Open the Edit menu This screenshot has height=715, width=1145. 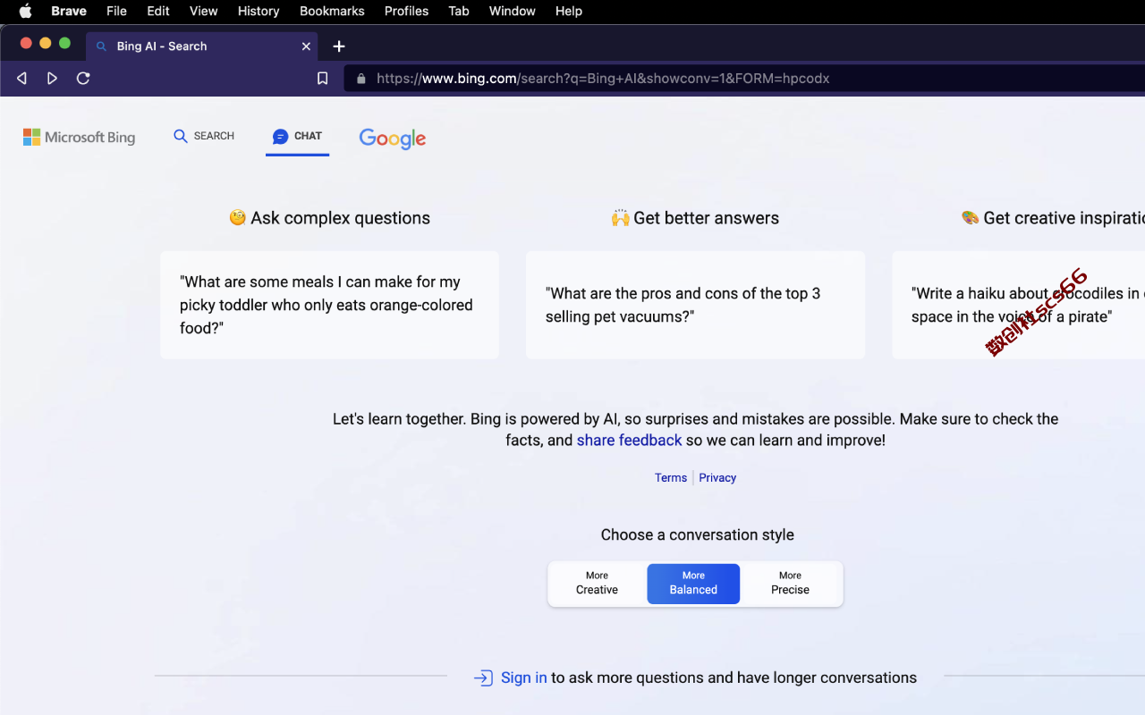(158, 11)
